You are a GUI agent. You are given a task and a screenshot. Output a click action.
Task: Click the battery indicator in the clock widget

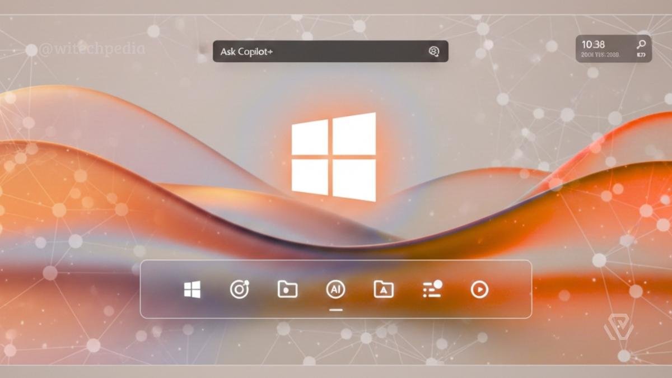pos(643,55)
